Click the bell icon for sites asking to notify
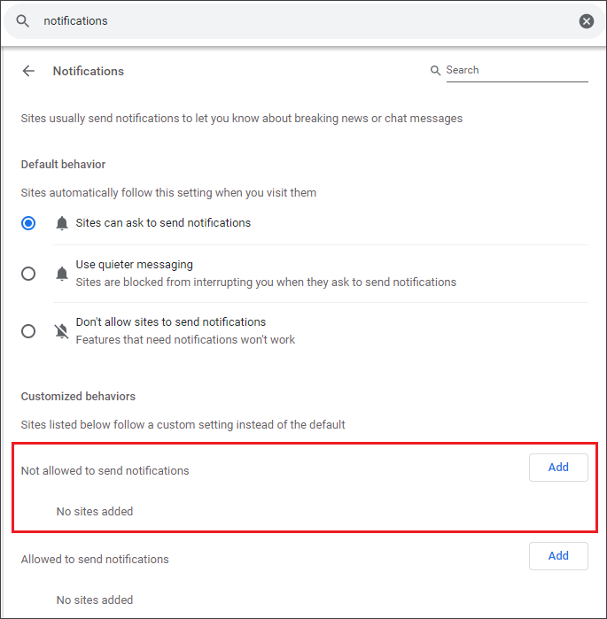 tap(62, 223)
